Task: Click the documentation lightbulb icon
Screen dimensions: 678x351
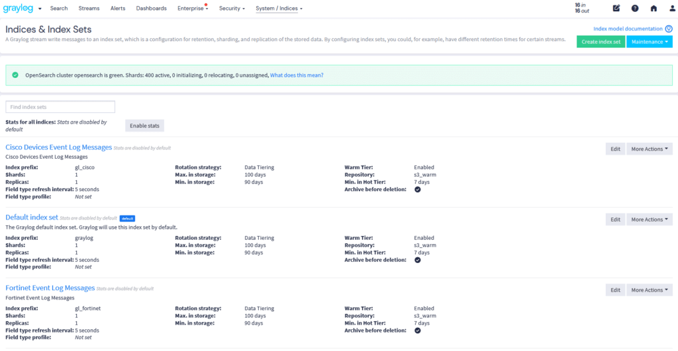Action: [668, 29]
